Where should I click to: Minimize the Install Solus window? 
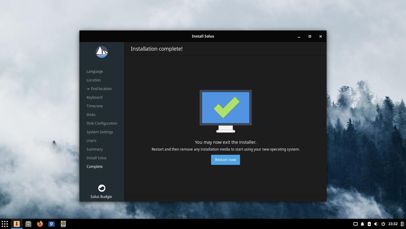pos(299,36)
